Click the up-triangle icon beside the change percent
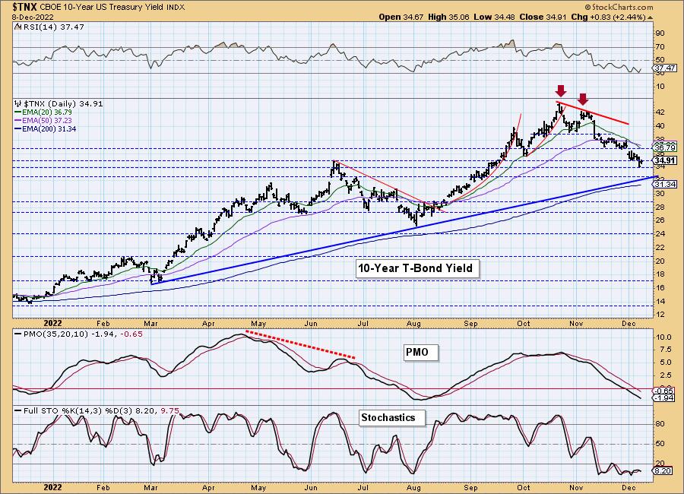The height and width of the screenshot is (494, 684). pos(650,17)
